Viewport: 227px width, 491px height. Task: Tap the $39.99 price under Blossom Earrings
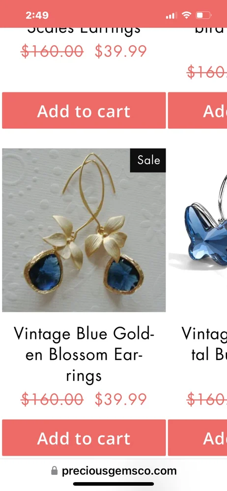pyautogui.click(x=121, y=399)
